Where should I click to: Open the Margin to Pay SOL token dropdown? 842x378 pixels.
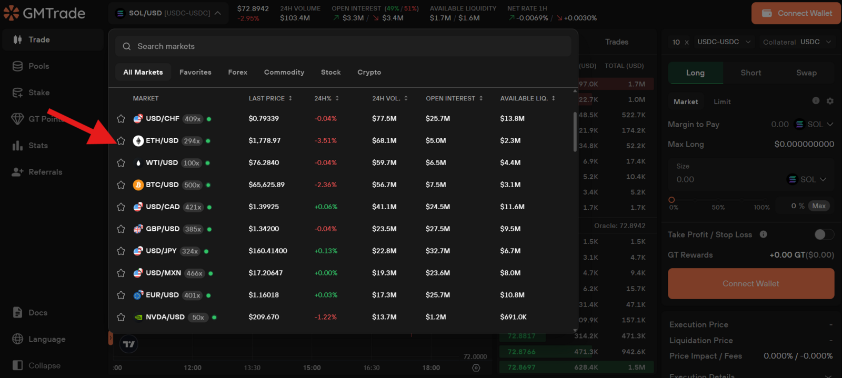(x=814, y=125)
